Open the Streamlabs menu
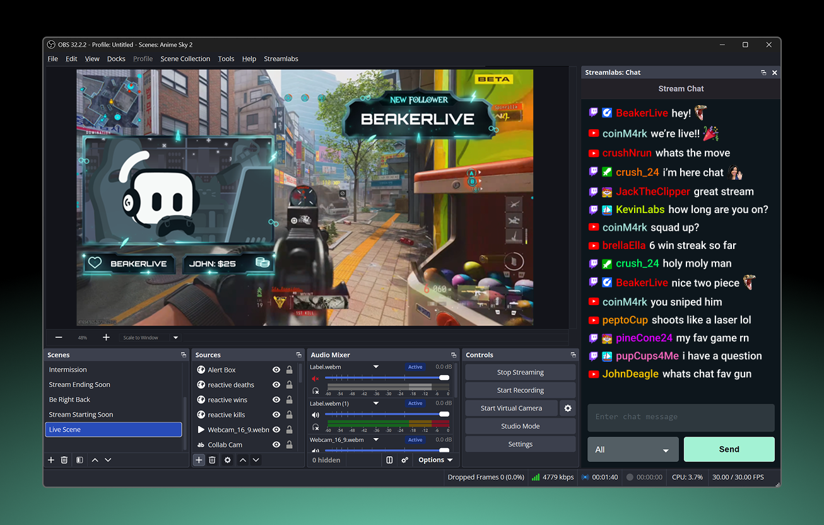824x525 pixels. (281, 59)
